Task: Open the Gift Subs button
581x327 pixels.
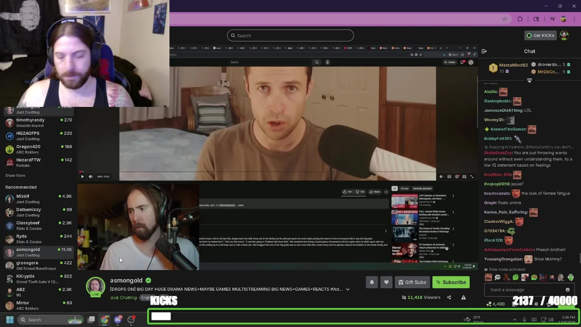Action: point(412,282)
